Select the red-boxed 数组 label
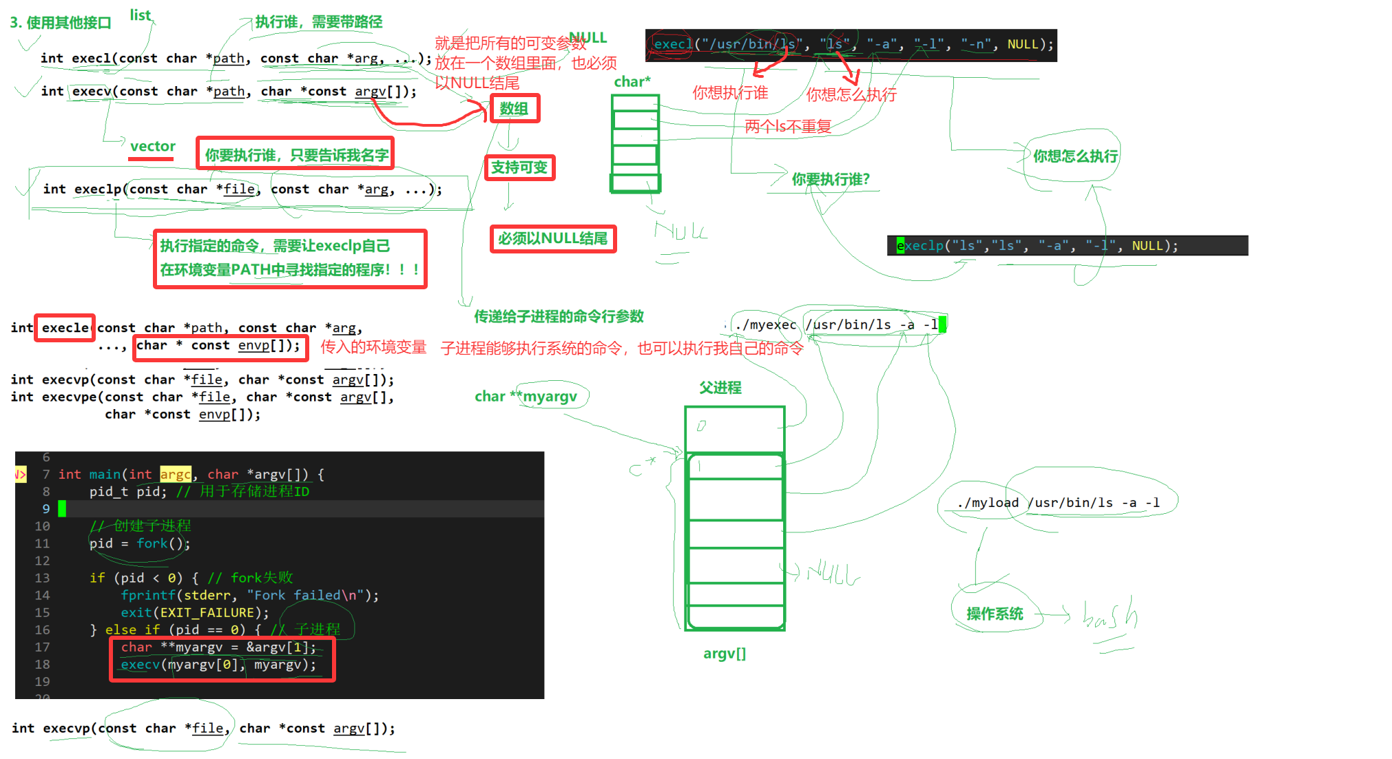This screenshot has height=759, width=1392. pyautogui.click(x=514, y=109)
